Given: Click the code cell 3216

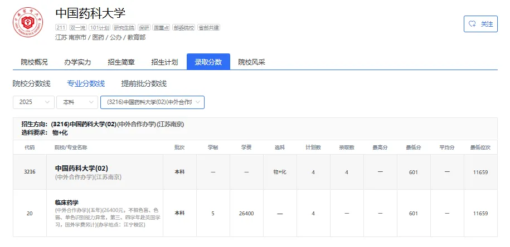Looking at the screenshot, I should click(x=30, y=172).
